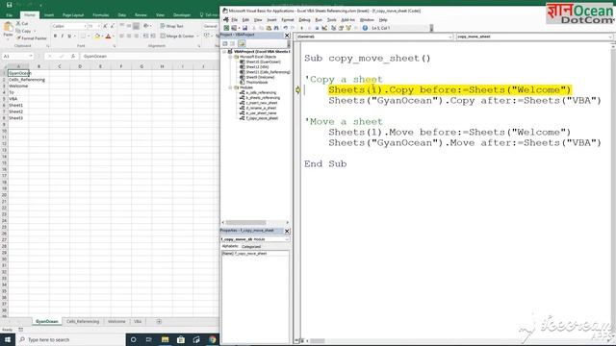Click the blue Help icon in VBA toolbar
The width and height of the screenshot is (616, 346).
(x=365, y=28)
